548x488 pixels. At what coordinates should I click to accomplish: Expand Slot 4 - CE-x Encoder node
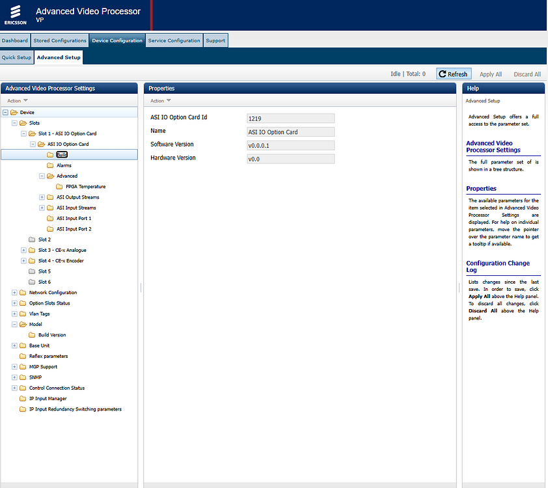pos(23,261)
